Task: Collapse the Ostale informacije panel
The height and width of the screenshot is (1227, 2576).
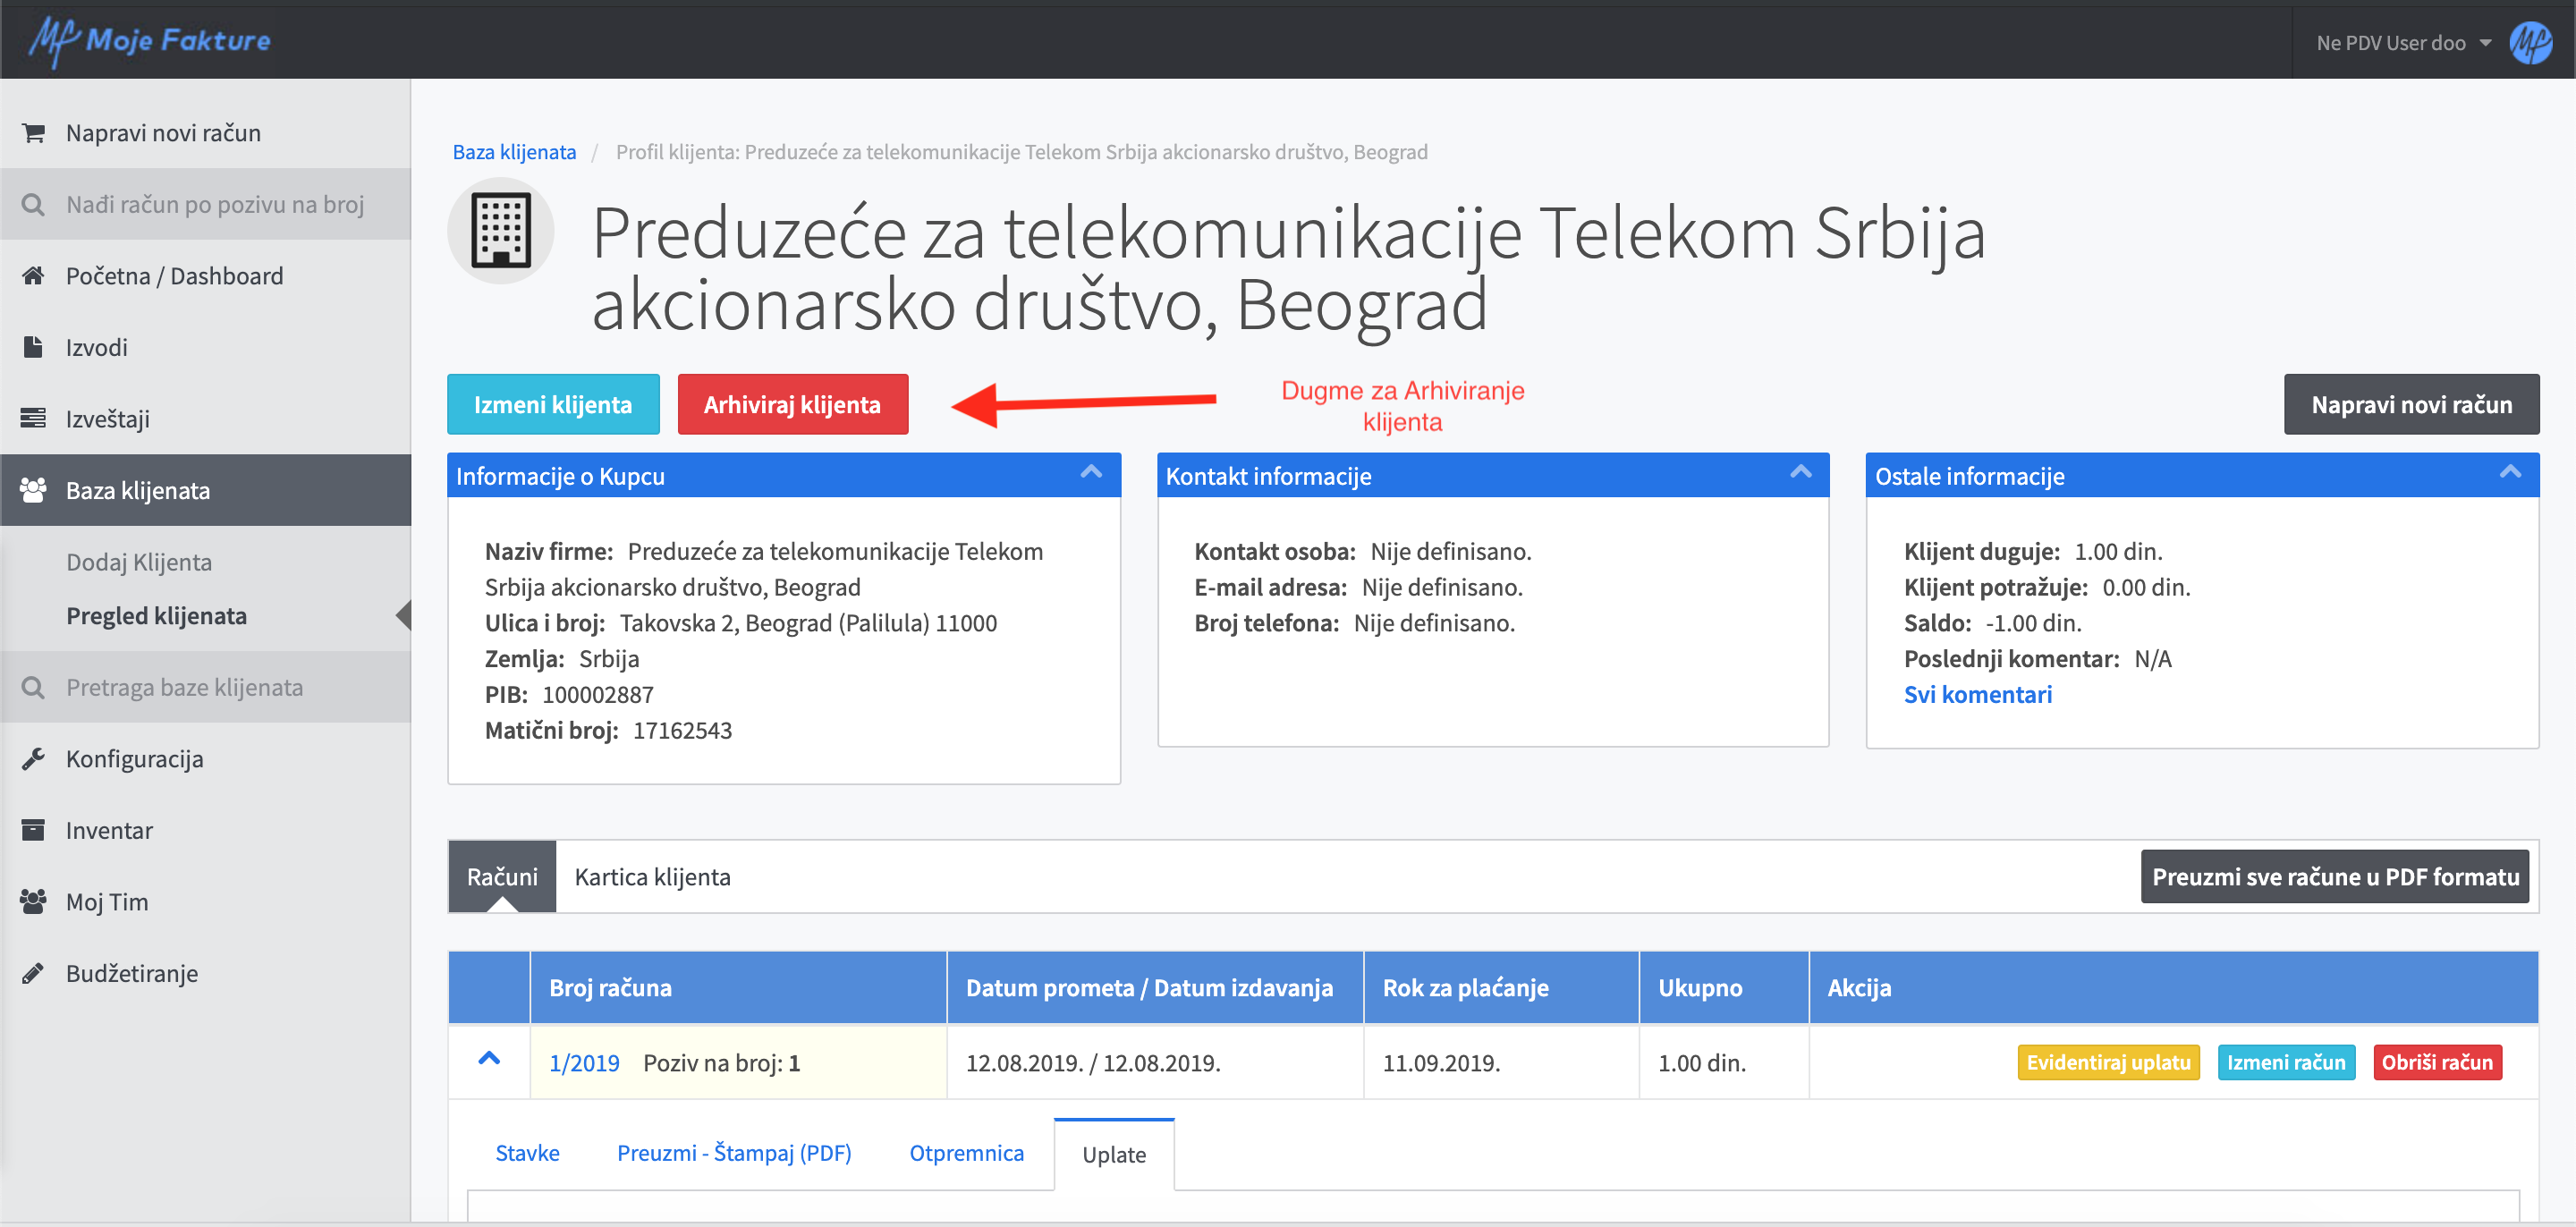Action: tap(2510, 472)
